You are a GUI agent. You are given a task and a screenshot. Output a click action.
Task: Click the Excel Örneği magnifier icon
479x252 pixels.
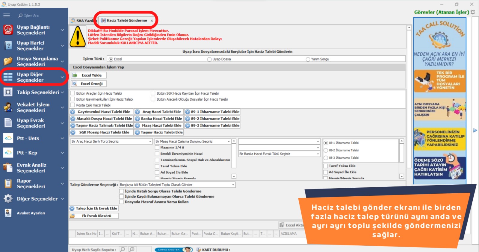[75, 84]
